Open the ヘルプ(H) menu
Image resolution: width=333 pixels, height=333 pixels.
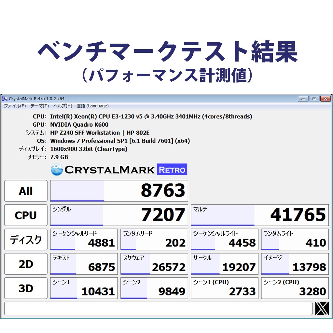[62, 106]
